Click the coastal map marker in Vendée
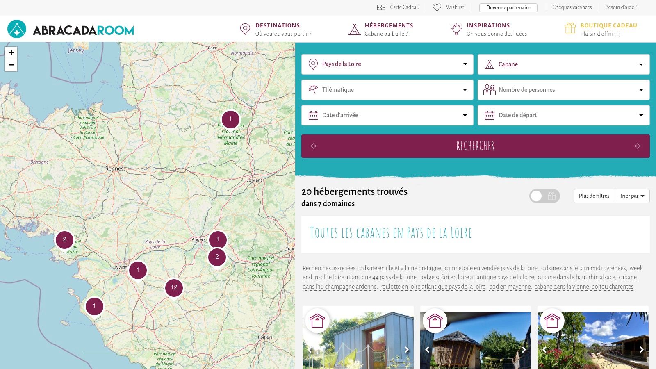 point(94,306)
